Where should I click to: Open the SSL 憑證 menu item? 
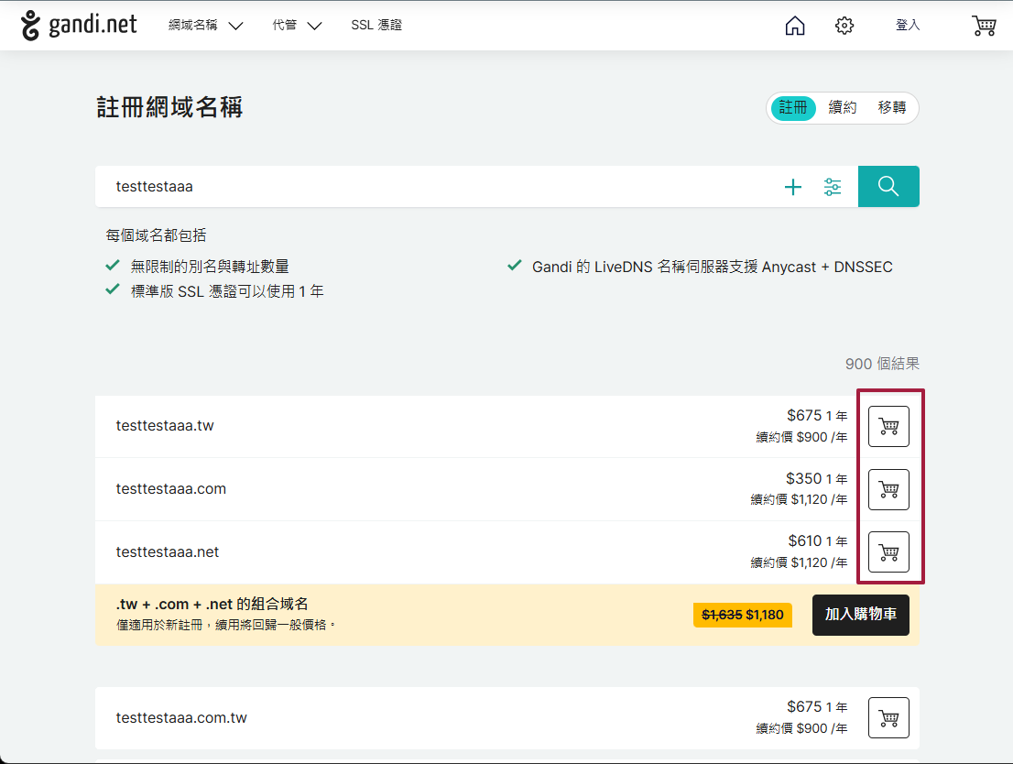(376, 26)
